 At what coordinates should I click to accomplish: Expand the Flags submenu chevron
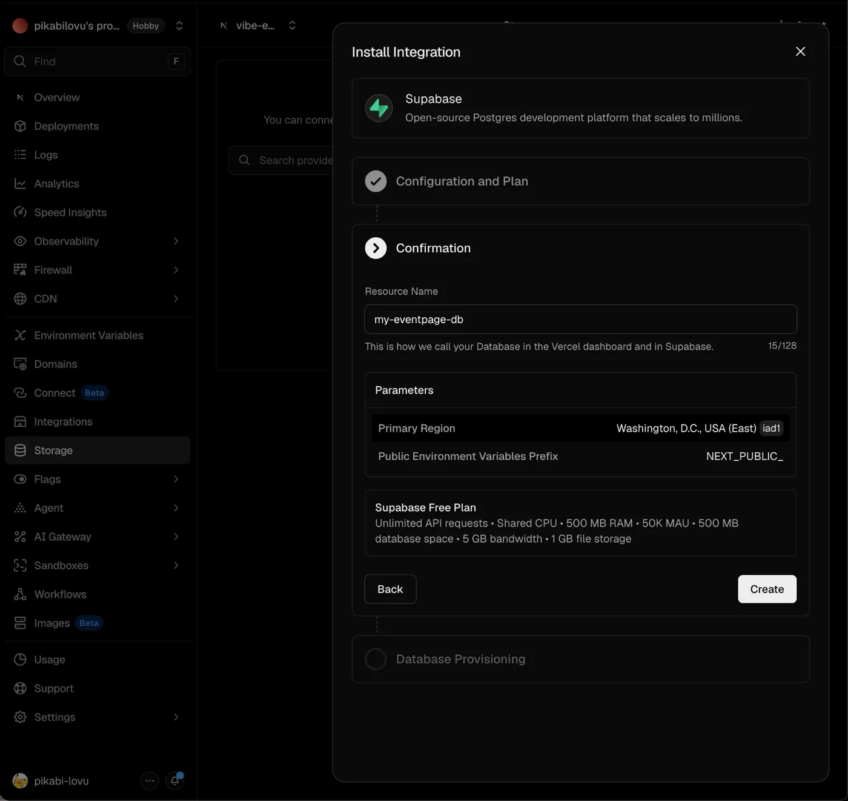pyautogui.click(x=176, y=479)
